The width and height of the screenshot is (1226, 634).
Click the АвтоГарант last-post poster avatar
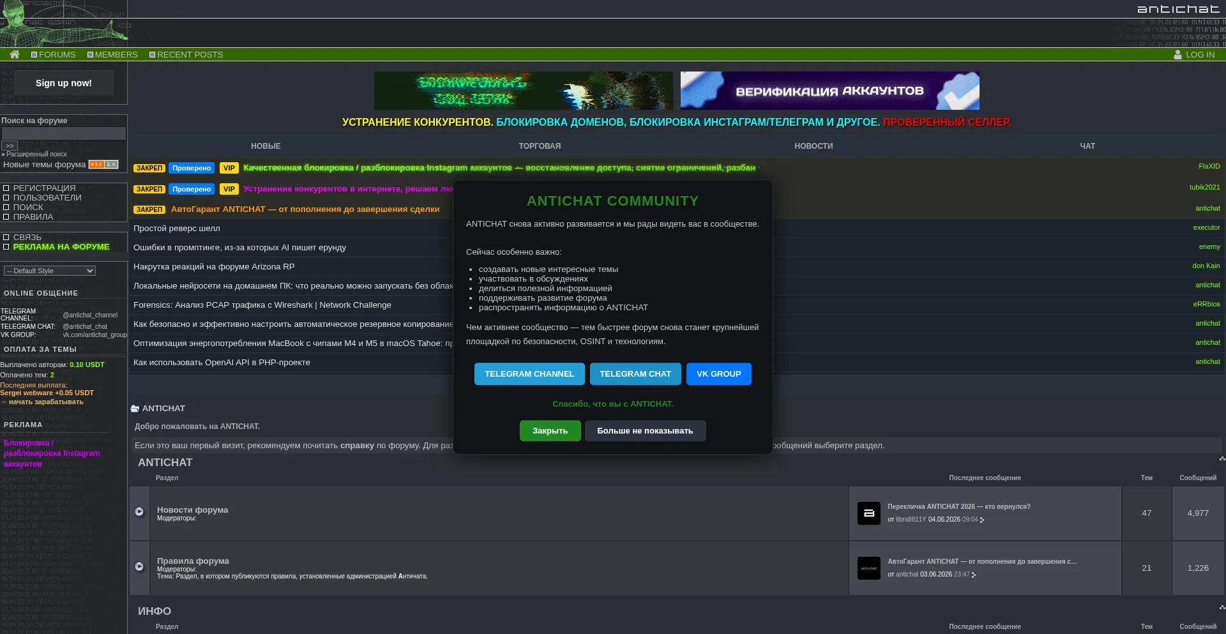[868, 568]
